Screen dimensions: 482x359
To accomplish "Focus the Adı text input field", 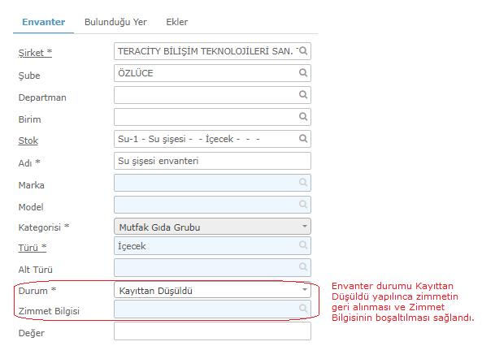I will pyautogui.click(x=212, y=161).
